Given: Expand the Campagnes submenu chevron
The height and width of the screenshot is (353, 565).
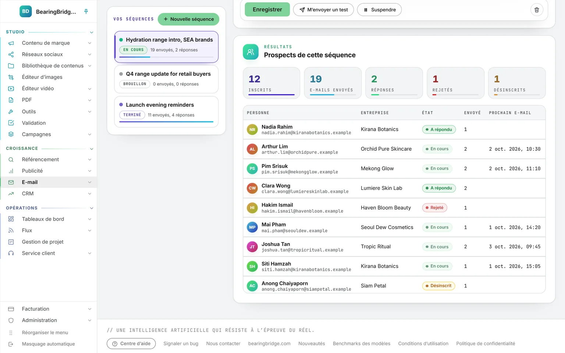Looking at the screenshot, I should tap(90, 135).
